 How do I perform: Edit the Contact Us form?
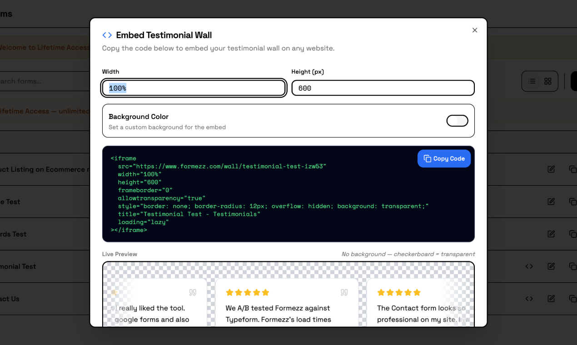(551, 299)
